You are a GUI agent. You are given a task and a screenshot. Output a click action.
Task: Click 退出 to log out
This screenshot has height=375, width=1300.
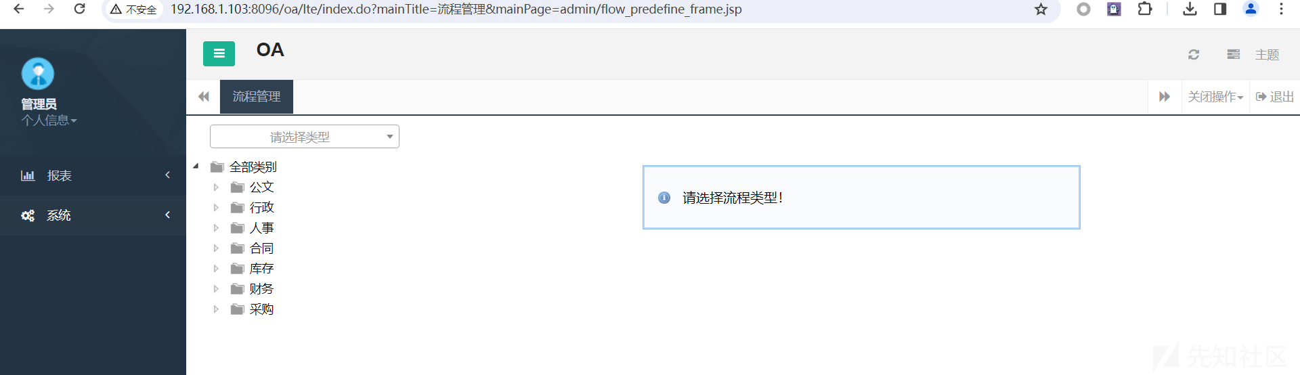(1274, 97)
